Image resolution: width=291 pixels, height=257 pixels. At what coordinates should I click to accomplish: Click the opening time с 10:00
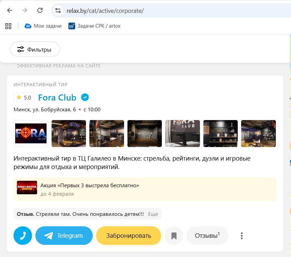click(x=92, y=110)
